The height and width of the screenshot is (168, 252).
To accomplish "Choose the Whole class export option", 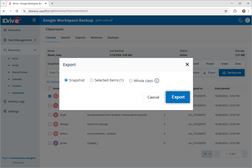I will 131,80.
